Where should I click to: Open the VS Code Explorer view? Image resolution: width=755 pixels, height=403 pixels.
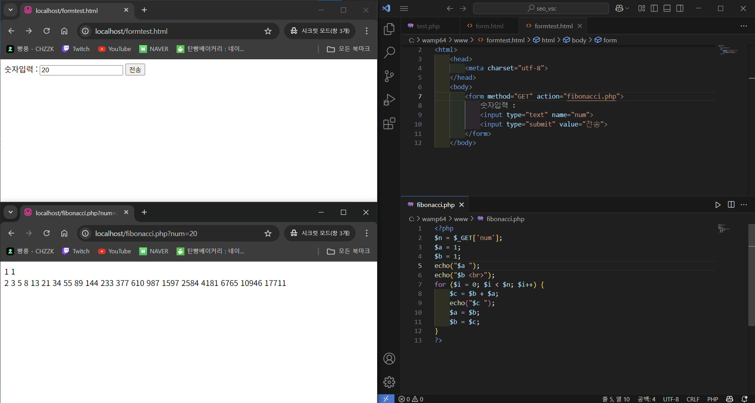pos(389,29)
